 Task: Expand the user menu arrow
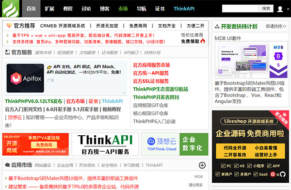click(x=288, y=9)
